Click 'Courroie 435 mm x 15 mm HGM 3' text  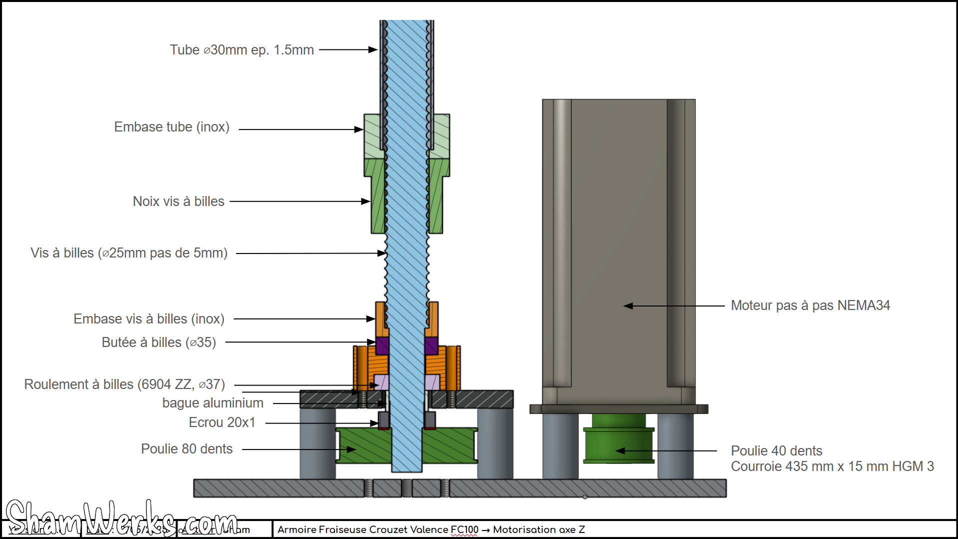[x=832, y=466]
